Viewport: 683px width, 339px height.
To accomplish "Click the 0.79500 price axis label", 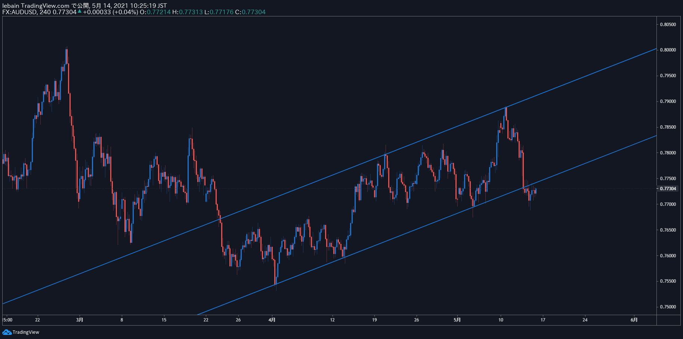I will coord(668,76).
